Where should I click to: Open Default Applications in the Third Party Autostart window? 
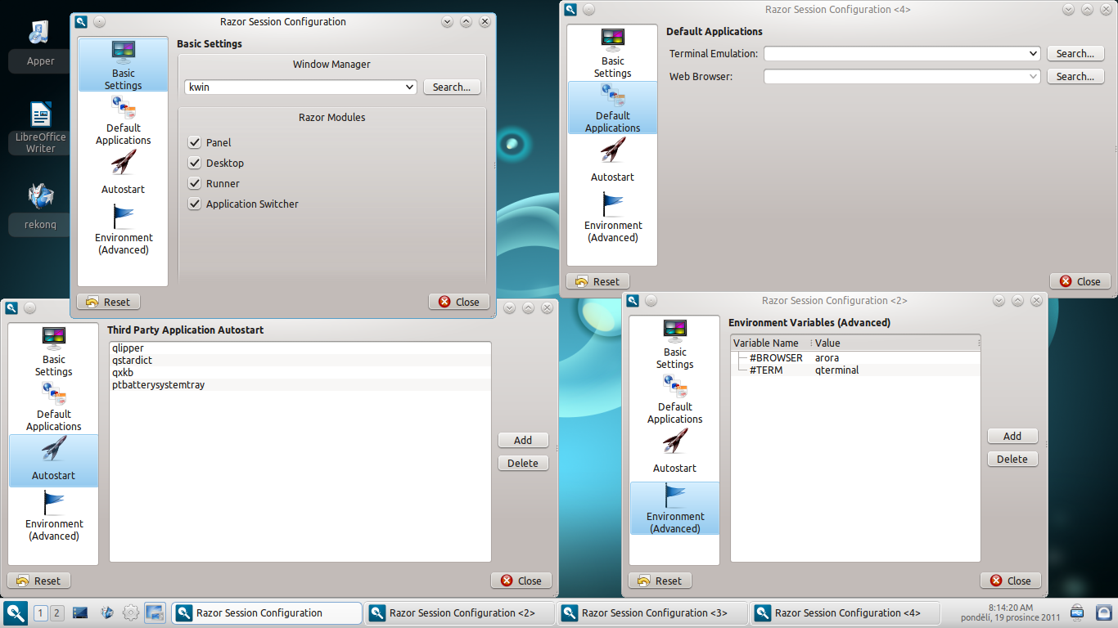(53, 406)
